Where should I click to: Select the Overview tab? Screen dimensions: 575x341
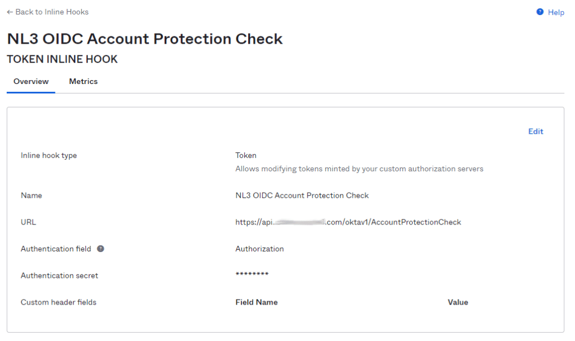[x=31, y=82]
